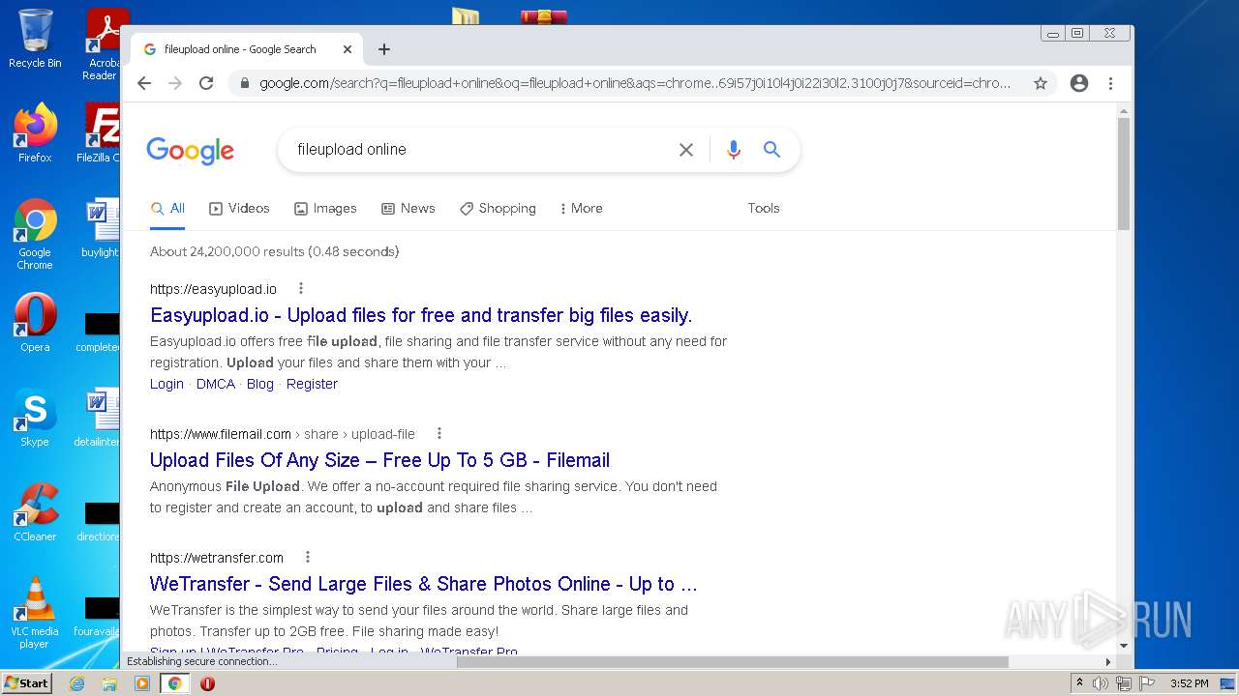This screenshot has height=696, width=1239.
Task: Click the padlock site info icon
Action: 244,83
